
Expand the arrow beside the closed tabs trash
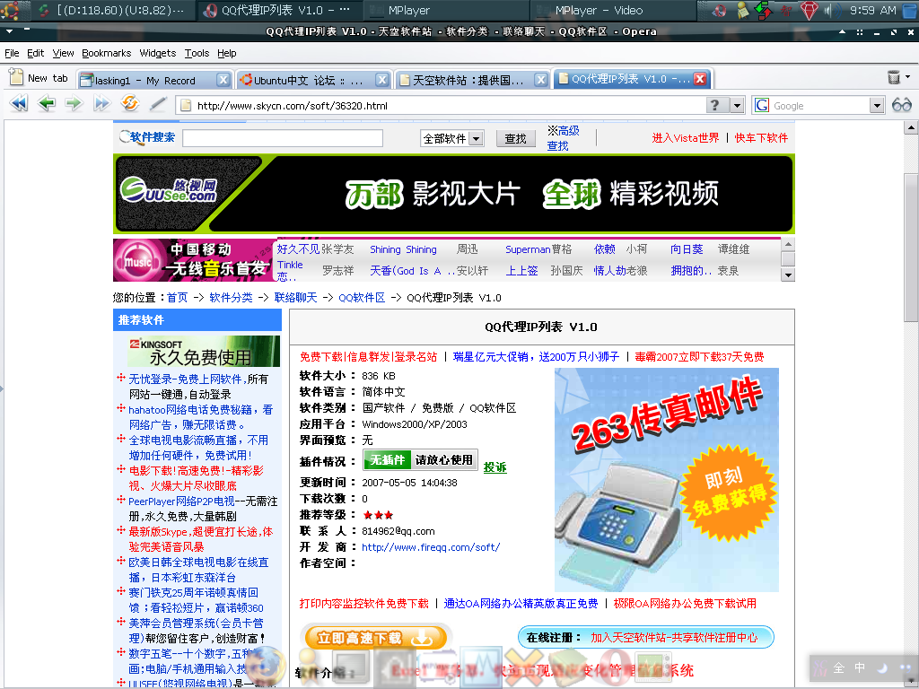click(908, 76)
